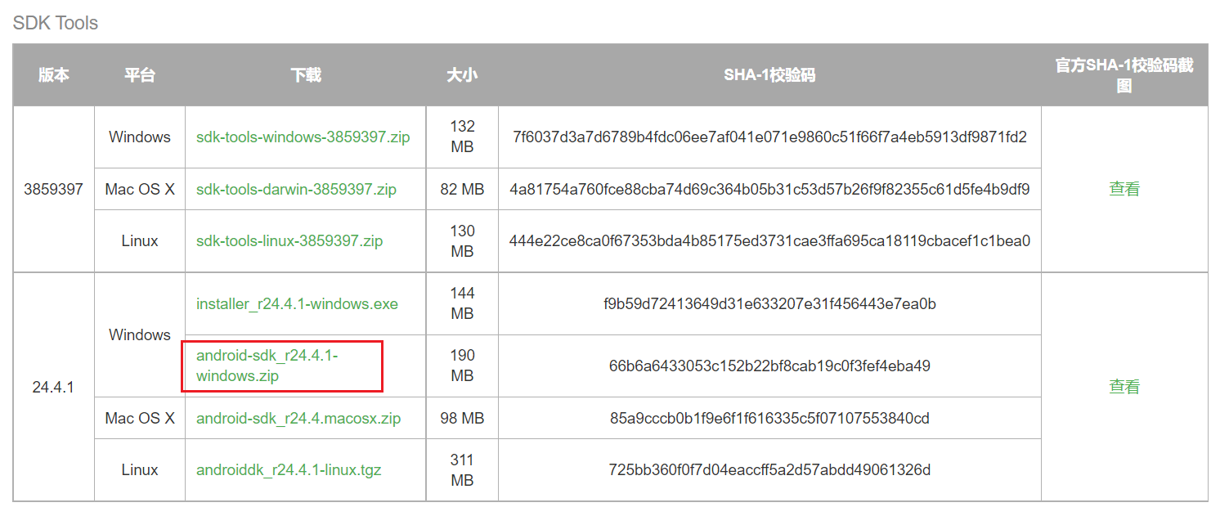Click checksum starting with 444e22ce8ca0f673

click(x=769, y=241)
